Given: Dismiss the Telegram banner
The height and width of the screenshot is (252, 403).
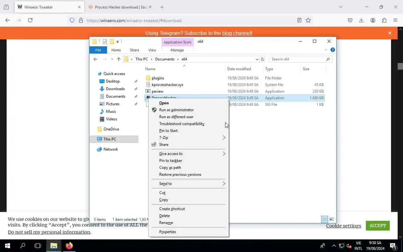Looking at the screenshot, I should pos(390,33).
